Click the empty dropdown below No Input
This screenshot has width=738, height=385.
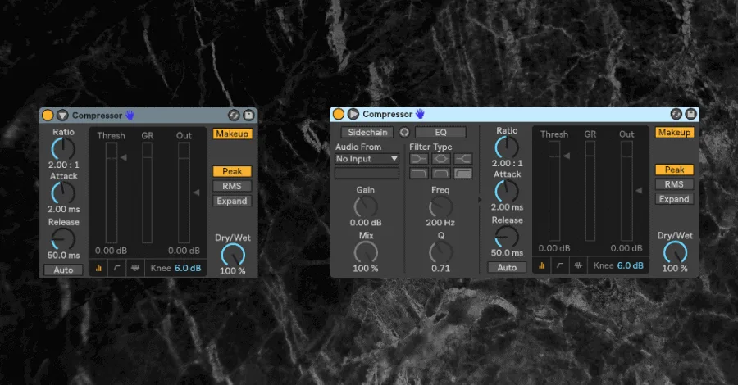pos(367,174)
